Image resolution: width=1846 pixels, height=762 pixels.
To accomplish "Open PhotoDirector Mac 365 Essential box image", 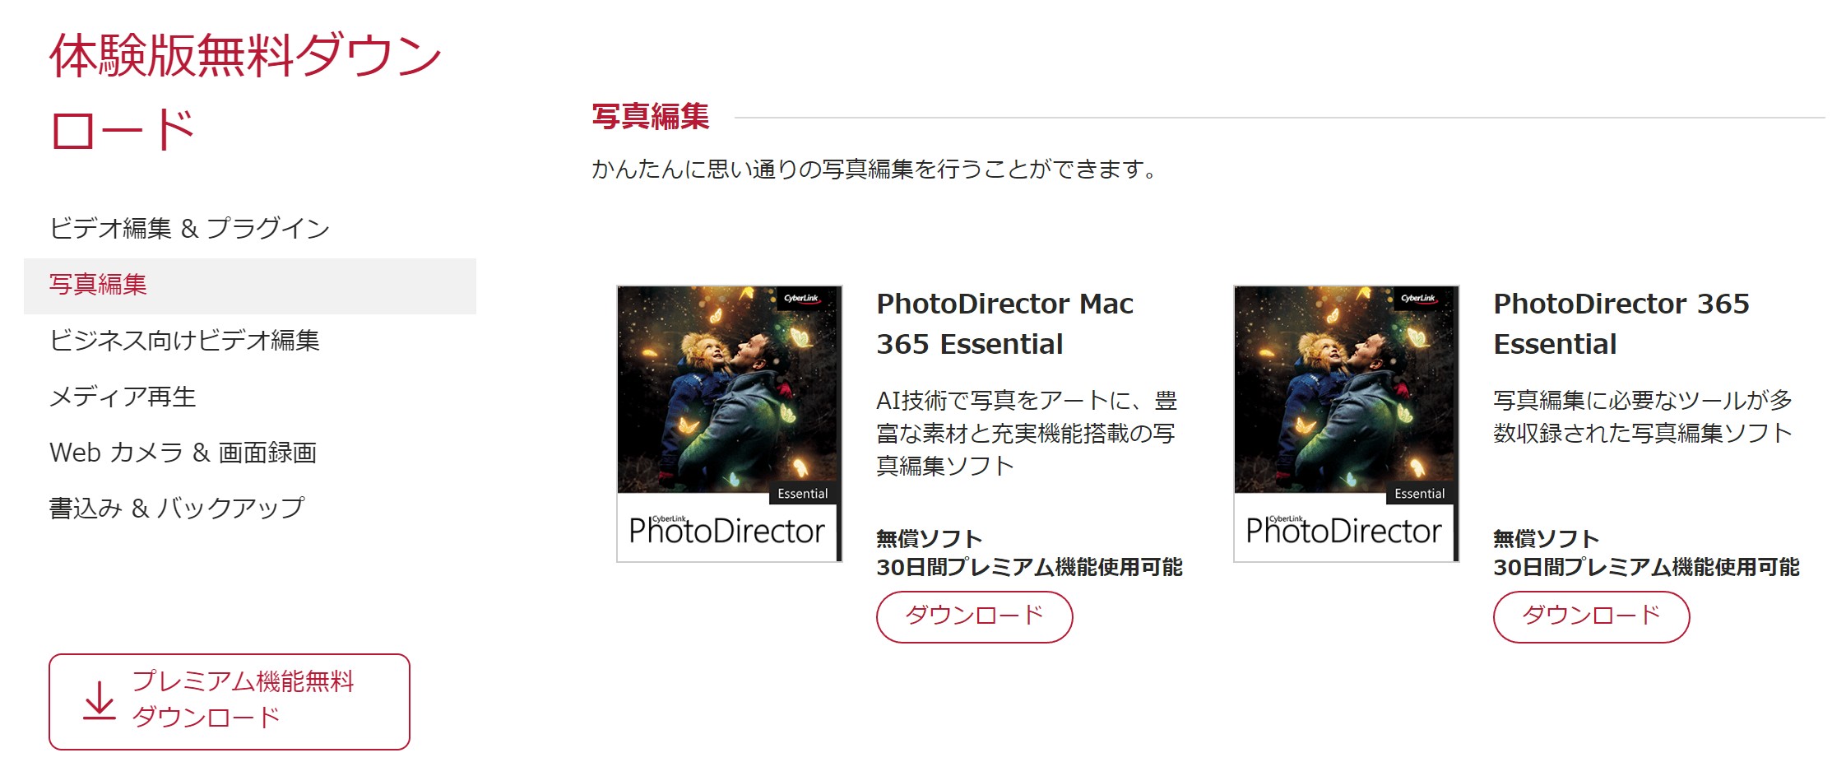I will point(730,424).
